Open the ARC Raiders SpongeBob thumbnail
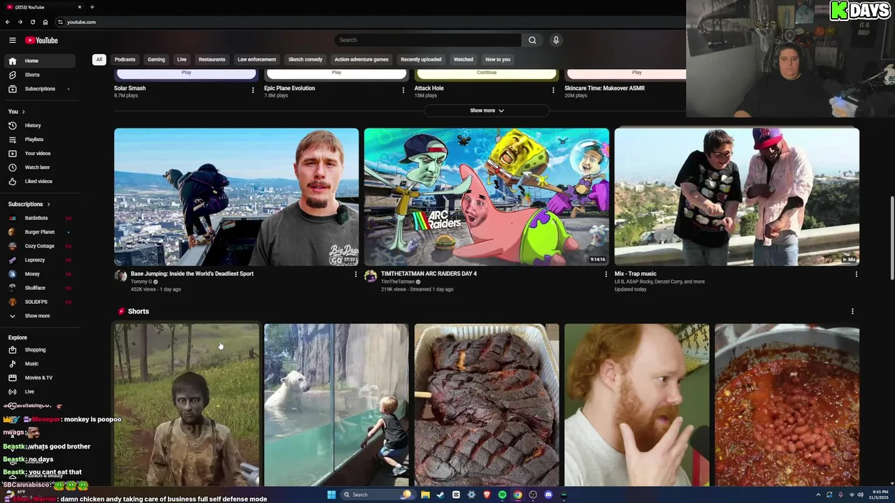The width and height of the screenshot is (895, 503). click(487, 197)
